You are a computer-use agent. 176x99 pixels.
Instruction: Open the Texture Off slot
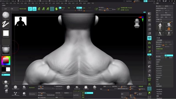pyautogui.click(x=6, y=42)
